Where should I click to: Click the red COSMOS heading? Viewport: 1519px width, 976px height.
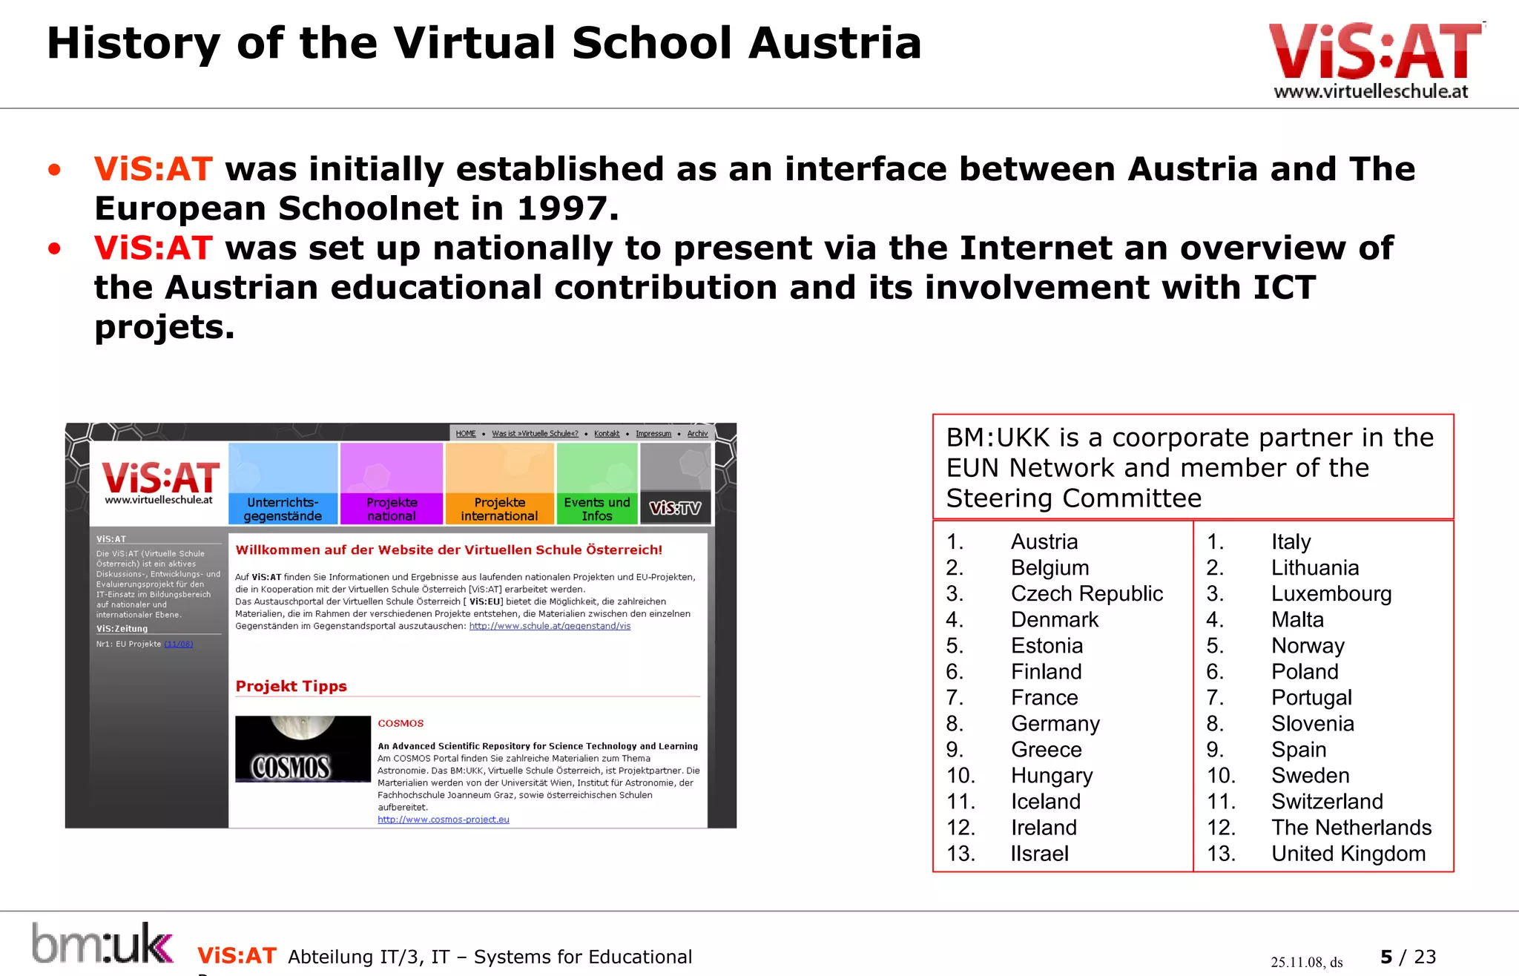point(401,723)
